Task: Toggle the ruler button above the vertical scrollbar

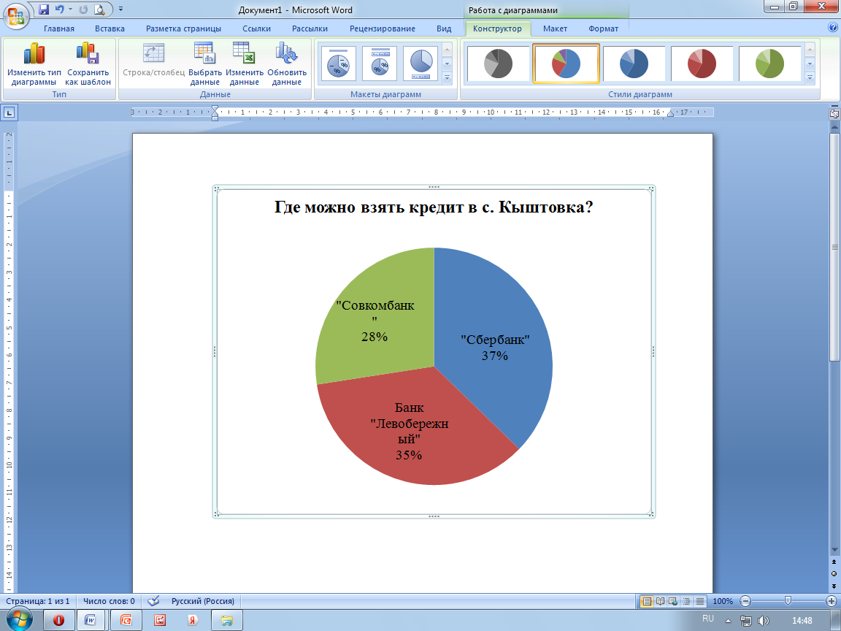Action: tap(834, 113)
